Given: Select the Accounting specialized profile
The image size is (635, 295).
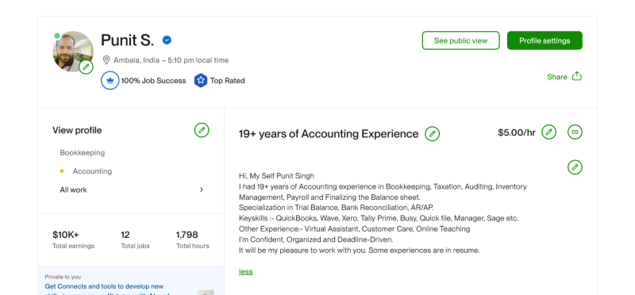Looking at the screenshot, I should pyautogui.click(x=92, y=171).
